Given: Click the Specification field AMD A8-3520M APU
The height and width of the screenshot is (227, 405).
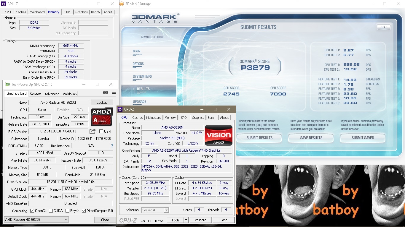Looking at the screenshot, I should pos(186,150).
